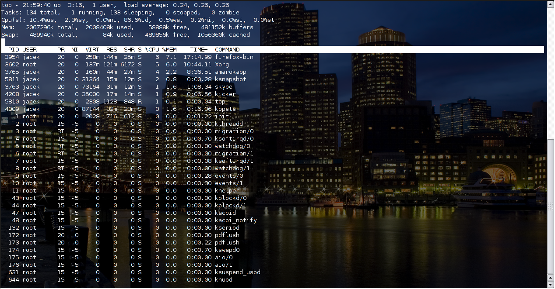The width and height of the screenshot is (555, 289).
Task: Click the 6172 SHR value
Action: coord(127,65)
